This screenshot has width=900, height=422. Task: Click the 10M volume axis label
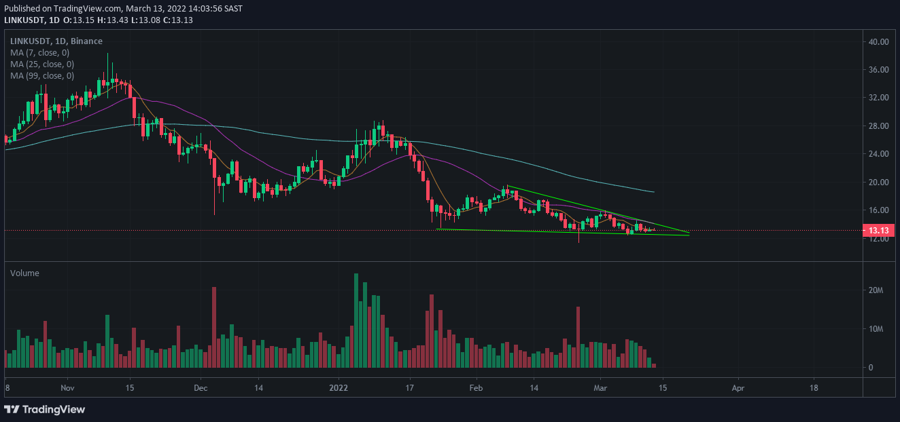tap(876, 329)
